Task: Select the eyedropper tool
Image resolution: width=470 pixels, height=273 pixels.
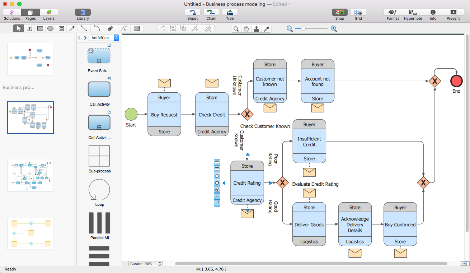Action: click(x=267, y=29)
